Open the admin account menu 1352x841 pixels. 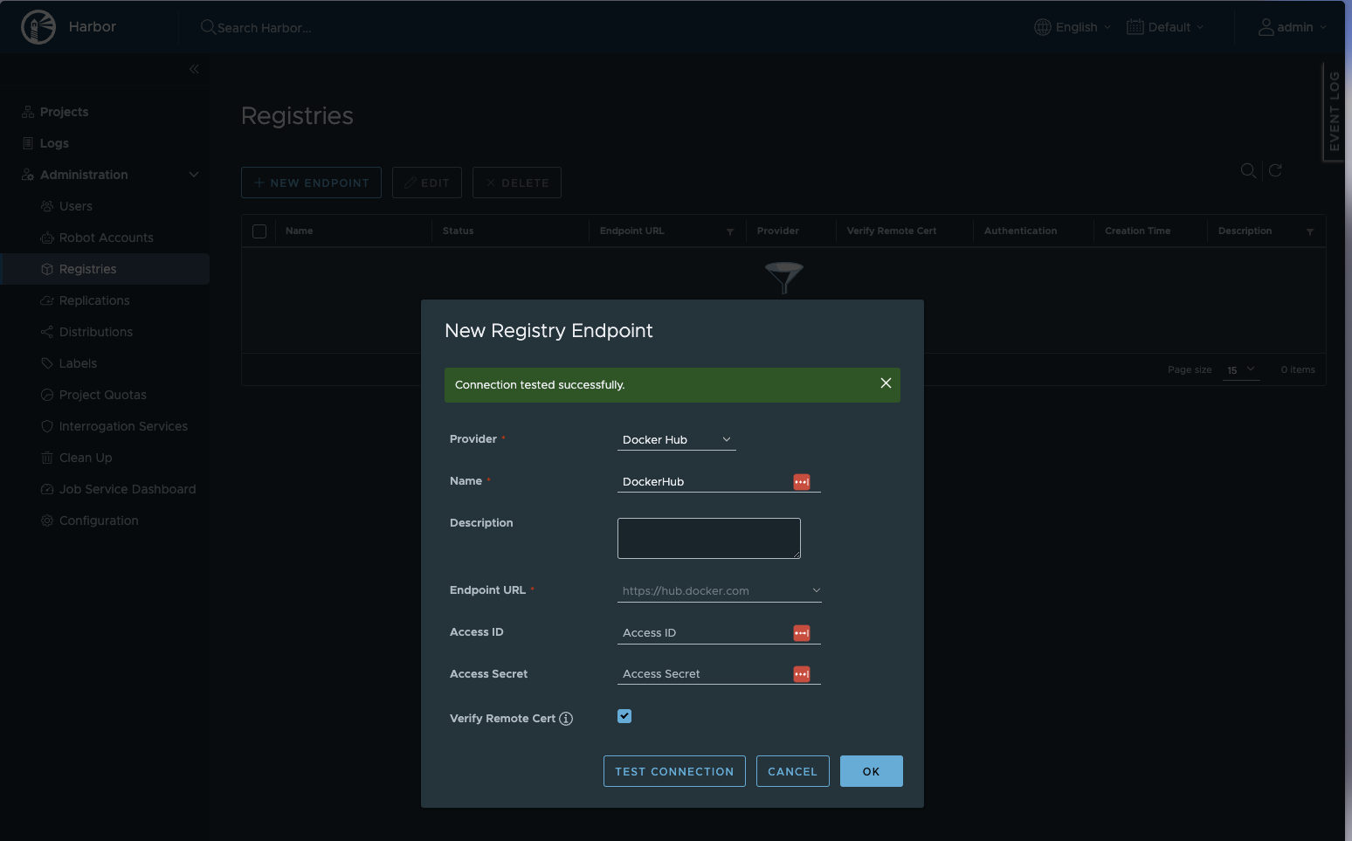pyautogui.click(x=1293, y=27)
